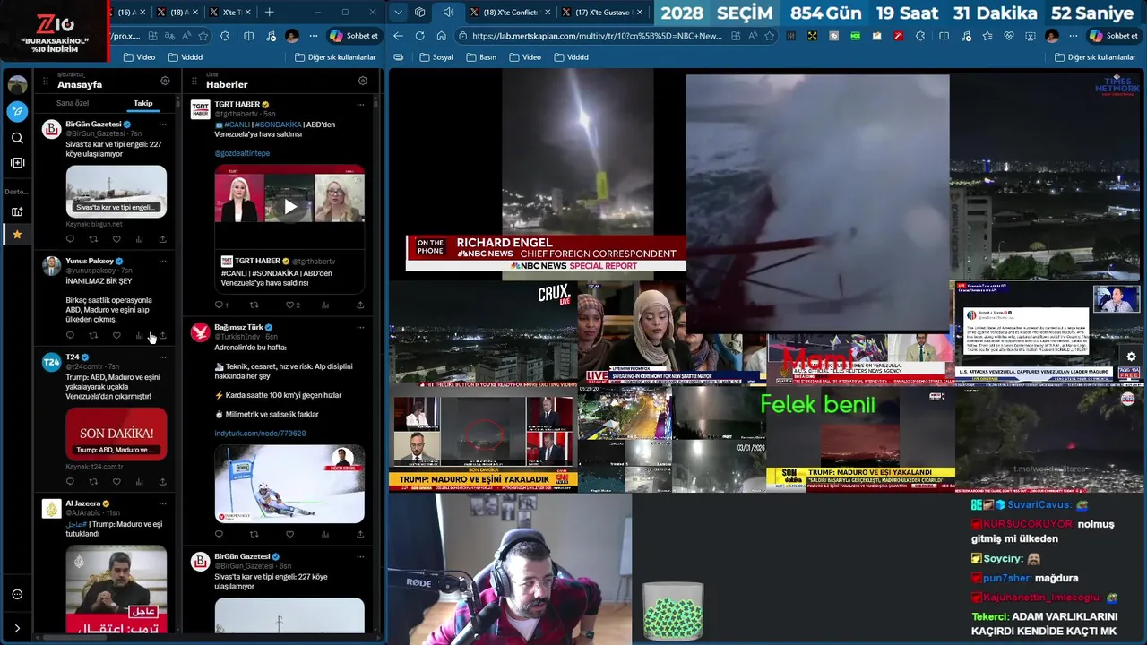This screenshot has width=1147, height=645.
Task: Open more options on BirGün Gazetesi post
Action: point(162,124)
